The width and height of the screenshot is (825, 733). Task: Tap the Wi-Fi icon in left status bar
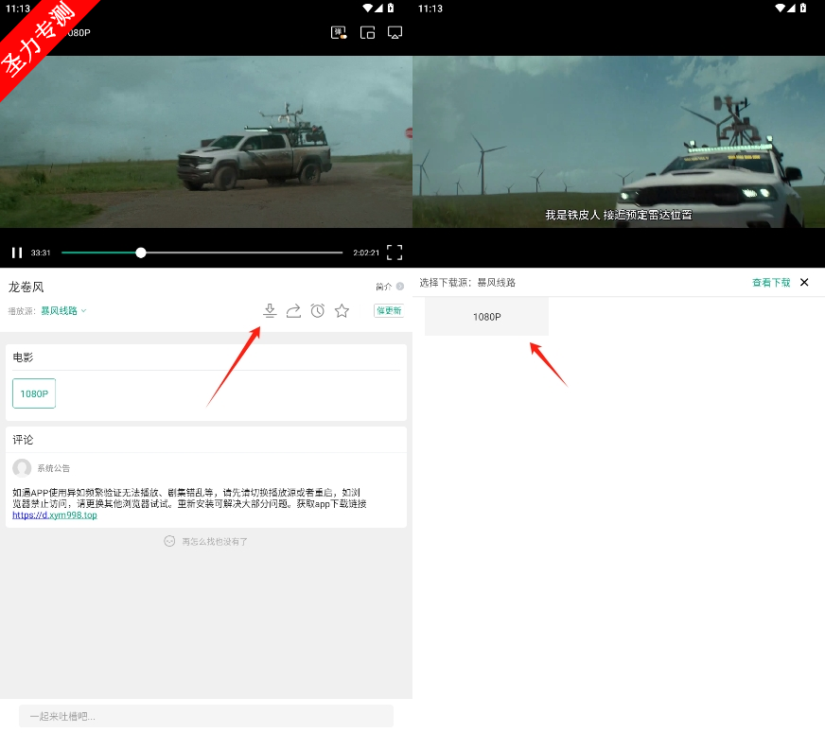point(368,8)
